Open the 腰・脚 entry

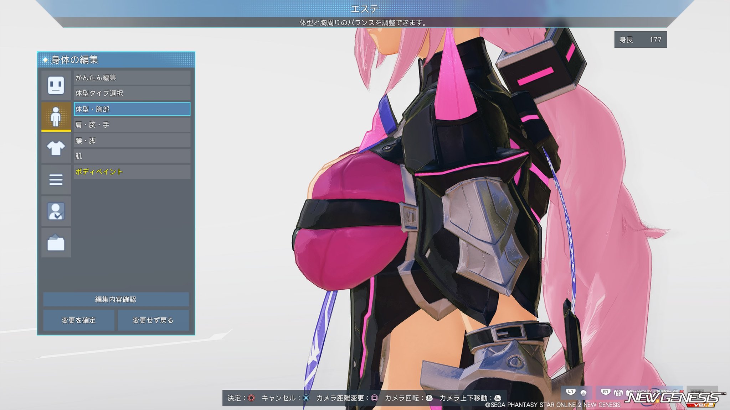(132, 141)
